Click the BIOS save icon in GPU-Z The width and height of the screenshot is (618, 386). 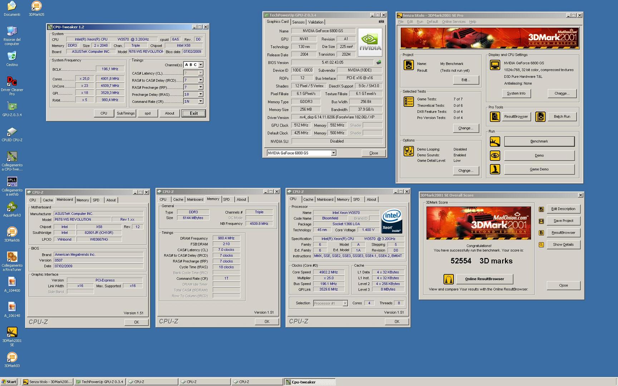(x=379, y=62)
